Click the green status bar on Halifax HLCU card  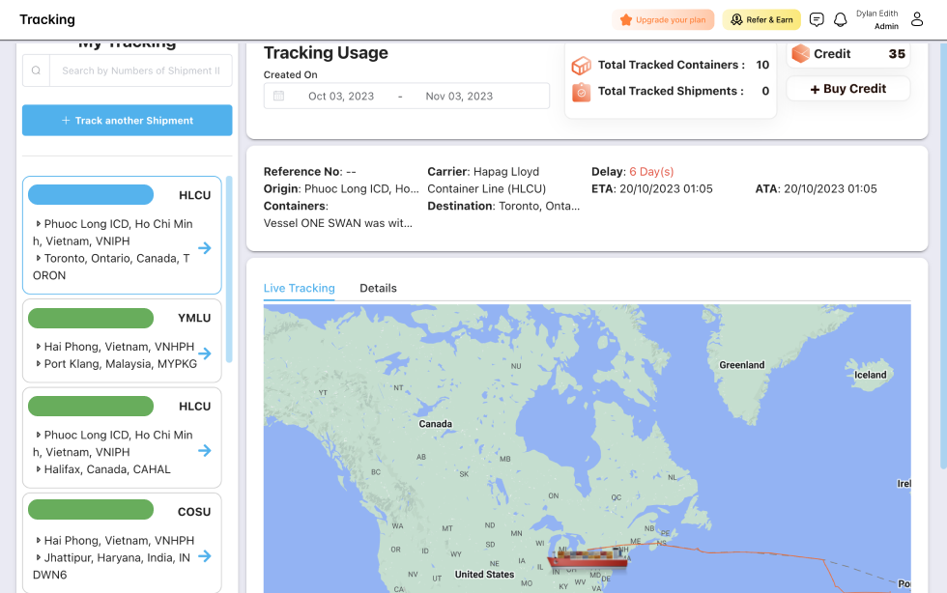(91, 406)
